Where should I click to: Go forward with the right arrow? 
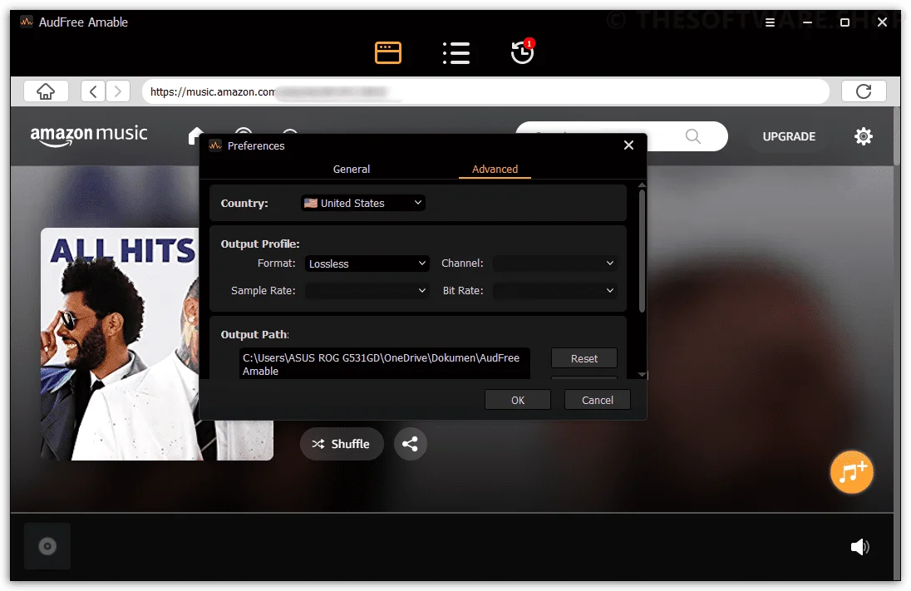click(118, 91)
